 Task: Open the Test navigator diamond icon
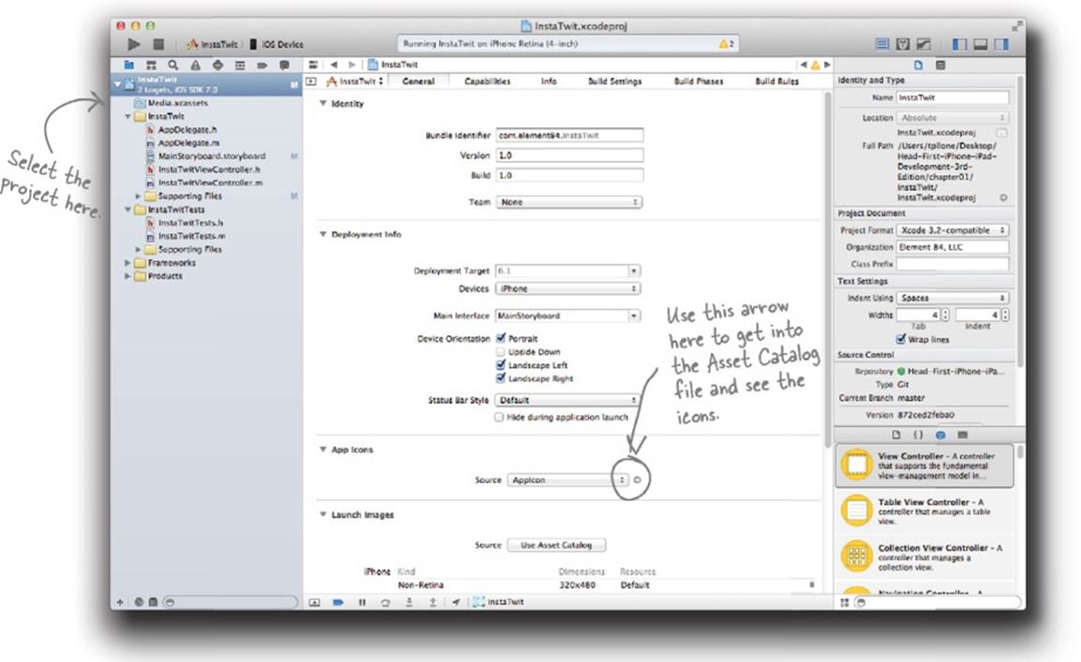pyautogui.click(x=218, y=65)
